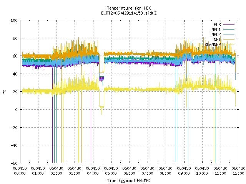Click the x-axis tick label 01:00
This screenshot has height=184, width=246.
pyautogui.click(x=38, y=173)
